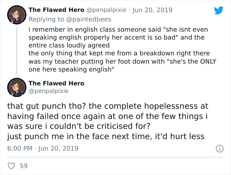
Task: Click the Twitter bird logo
Action: click(x=218, y=11)
